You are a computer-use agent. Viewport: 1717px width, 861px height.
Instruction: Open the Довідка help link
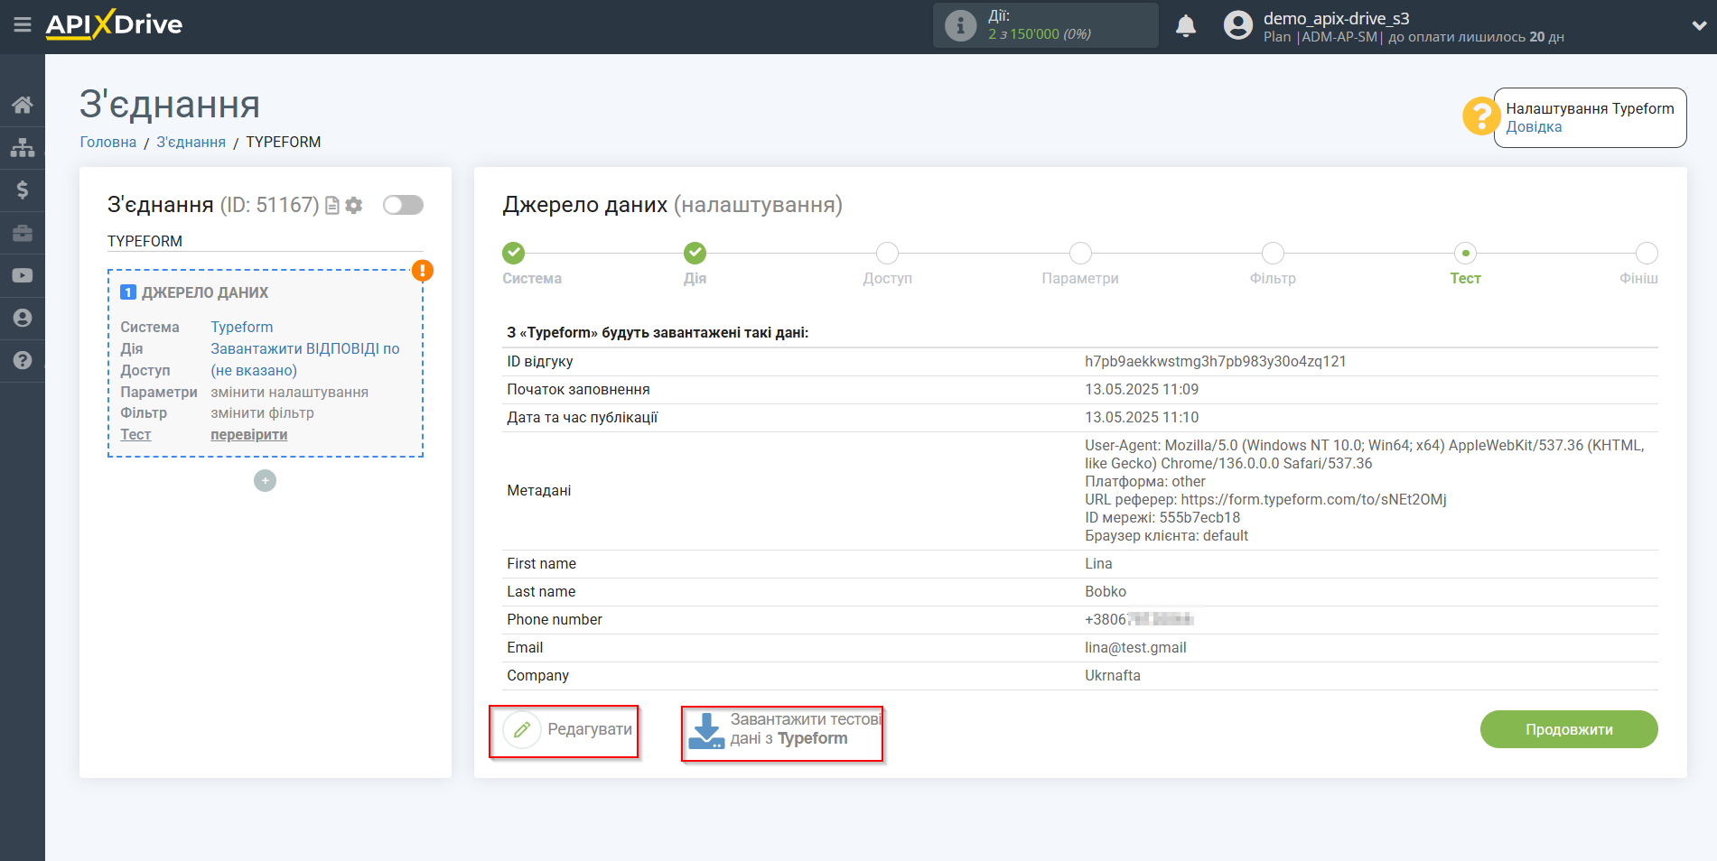pyautogui.click(x=1534, y=127)
